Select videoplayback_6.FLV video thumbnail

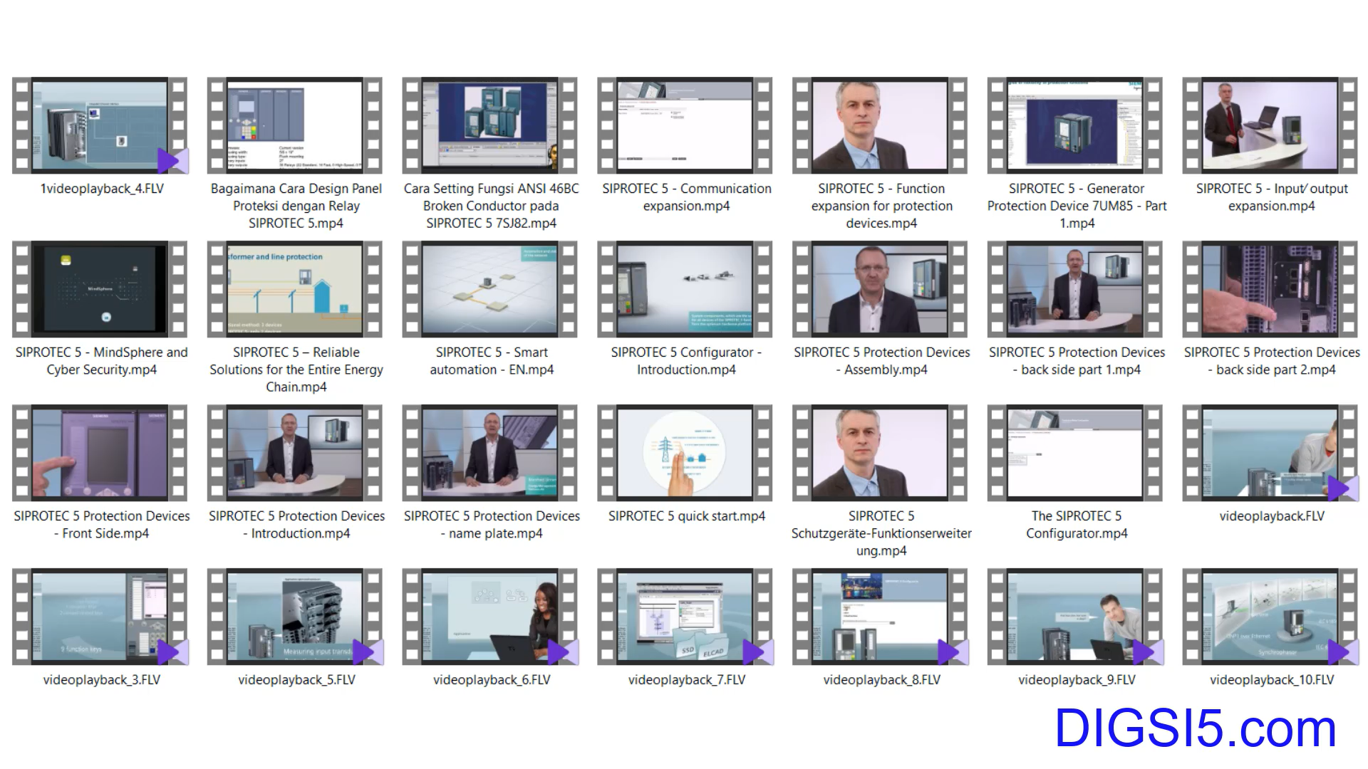(x=490, y=617)
